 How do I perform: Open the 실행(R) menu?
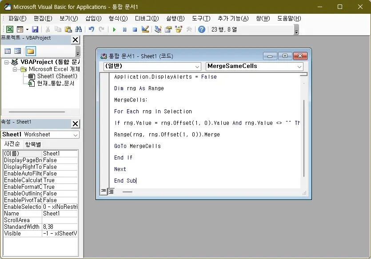click(x=176, y=19)
